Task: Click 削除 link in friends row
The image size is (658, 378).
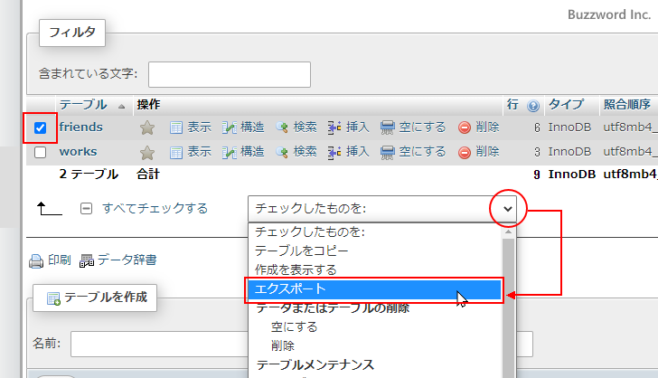Action: pos(488,127)
